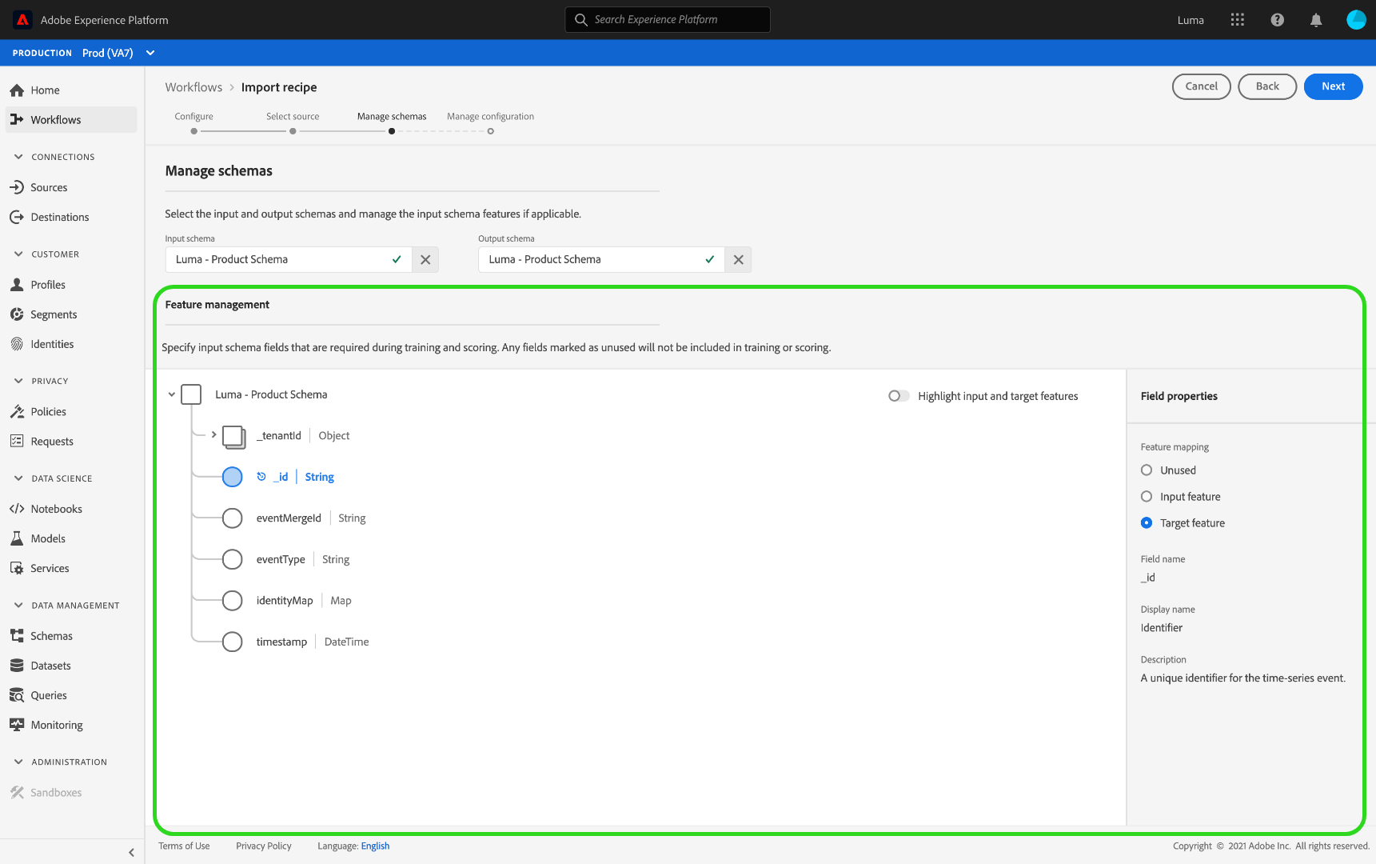Viewport: 1376px width, 864px height.
Task: Select the eventType field circle
Action: pos(233,559)
